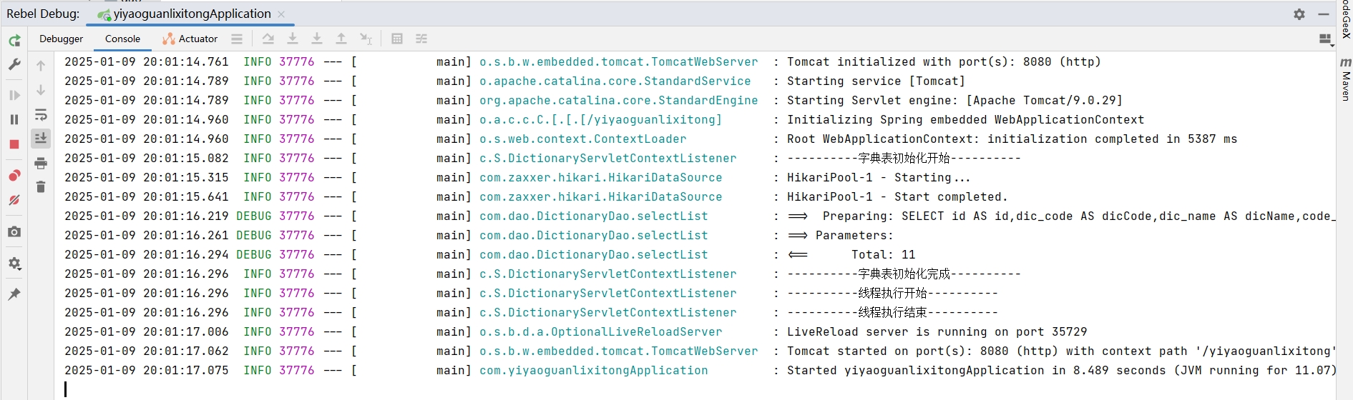
Task: Pin the current debug tab
Action: [14, 294]
